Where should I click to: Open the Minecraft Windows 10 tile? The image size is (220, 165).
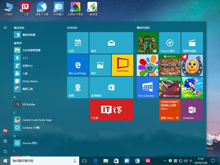[x=170, y=65]
